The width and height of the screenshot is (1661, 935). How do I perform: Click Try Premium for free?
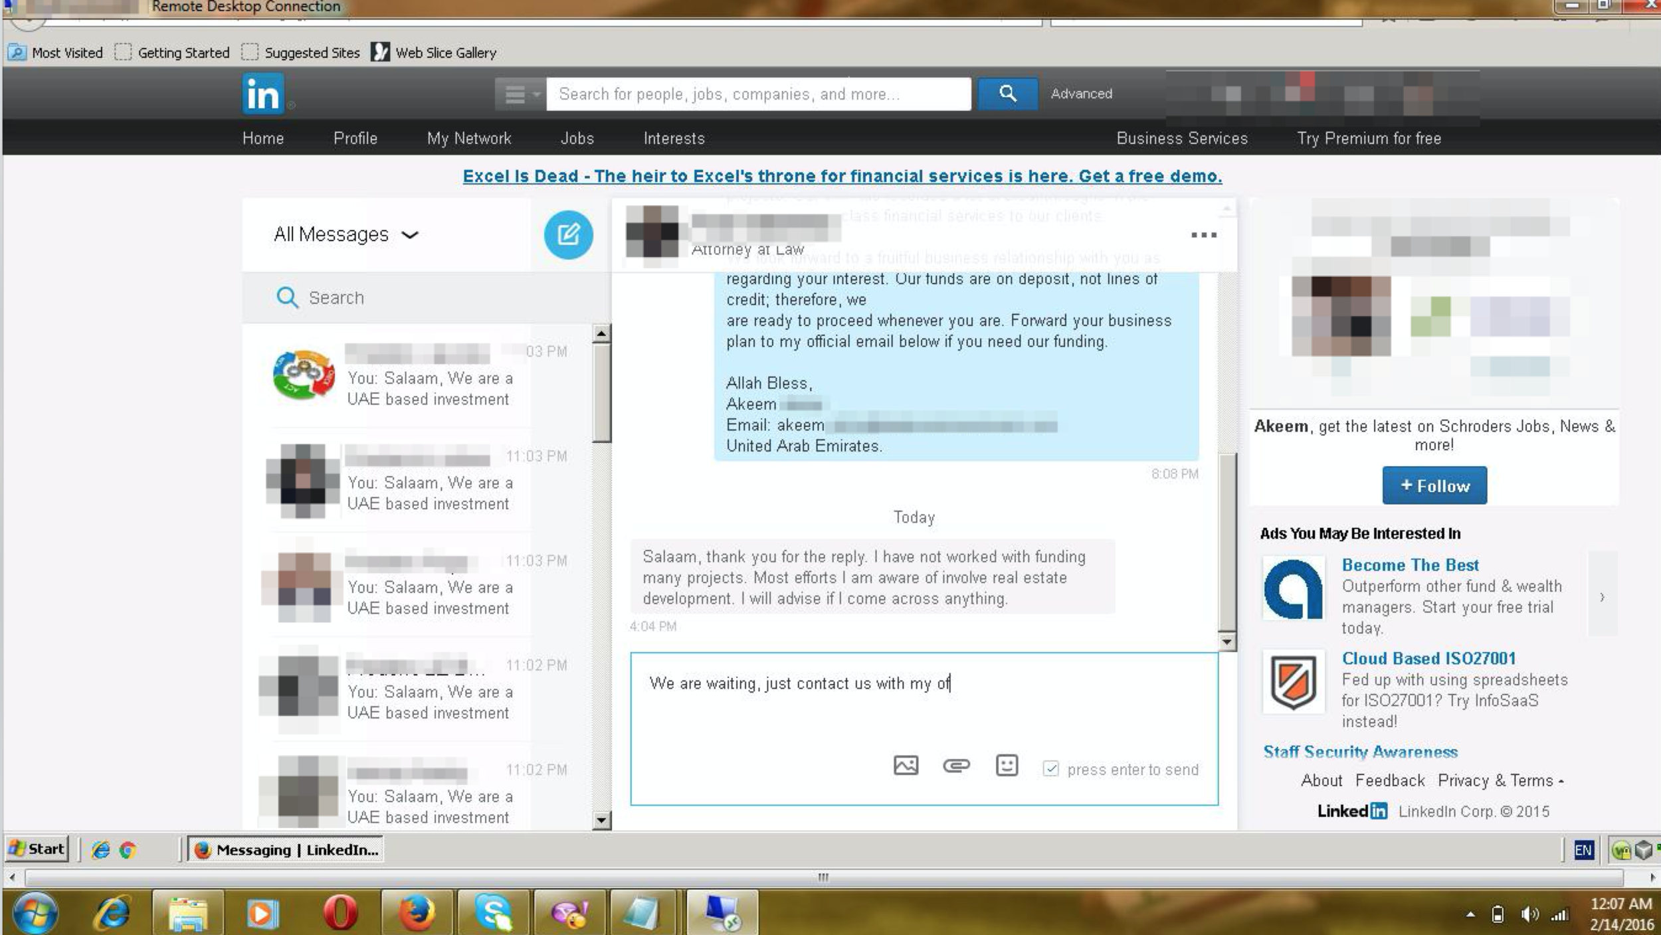1369,138
